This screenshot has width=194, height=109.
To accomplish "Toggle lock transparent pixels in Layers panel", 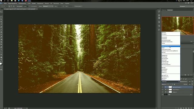I will click(x=168, y=84).
